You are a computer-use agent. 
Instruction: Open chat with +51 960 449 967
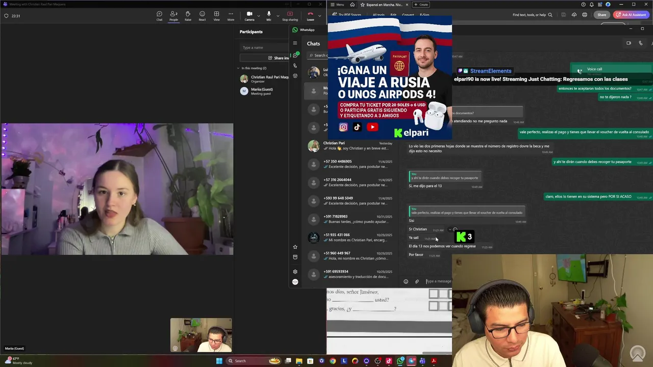click(350, 256)
